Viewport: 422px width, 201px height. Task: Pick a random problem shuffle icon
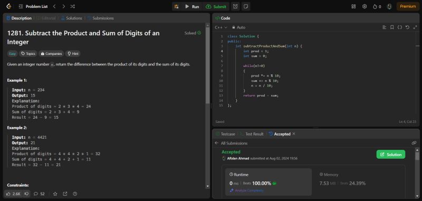click(x=72, y=6)
